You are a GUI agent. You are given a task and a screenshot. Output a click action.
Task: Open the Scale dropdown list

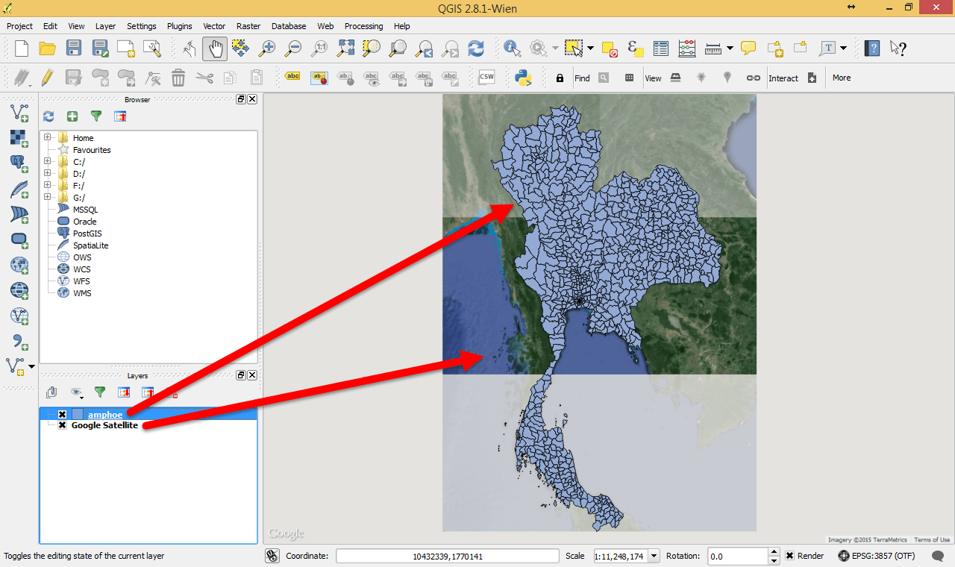(654, 556)
